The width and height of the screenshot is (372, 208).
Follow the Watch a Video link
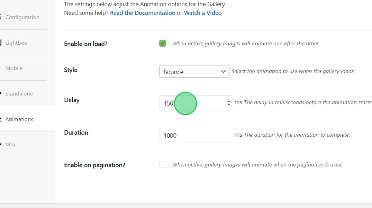[203, 13]
